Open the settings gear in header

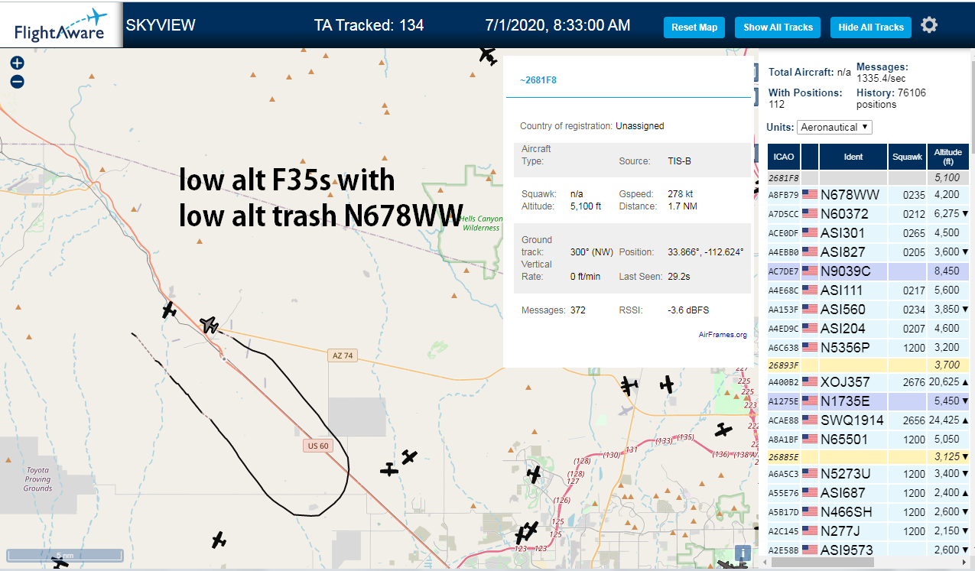[x=929, y=25]
